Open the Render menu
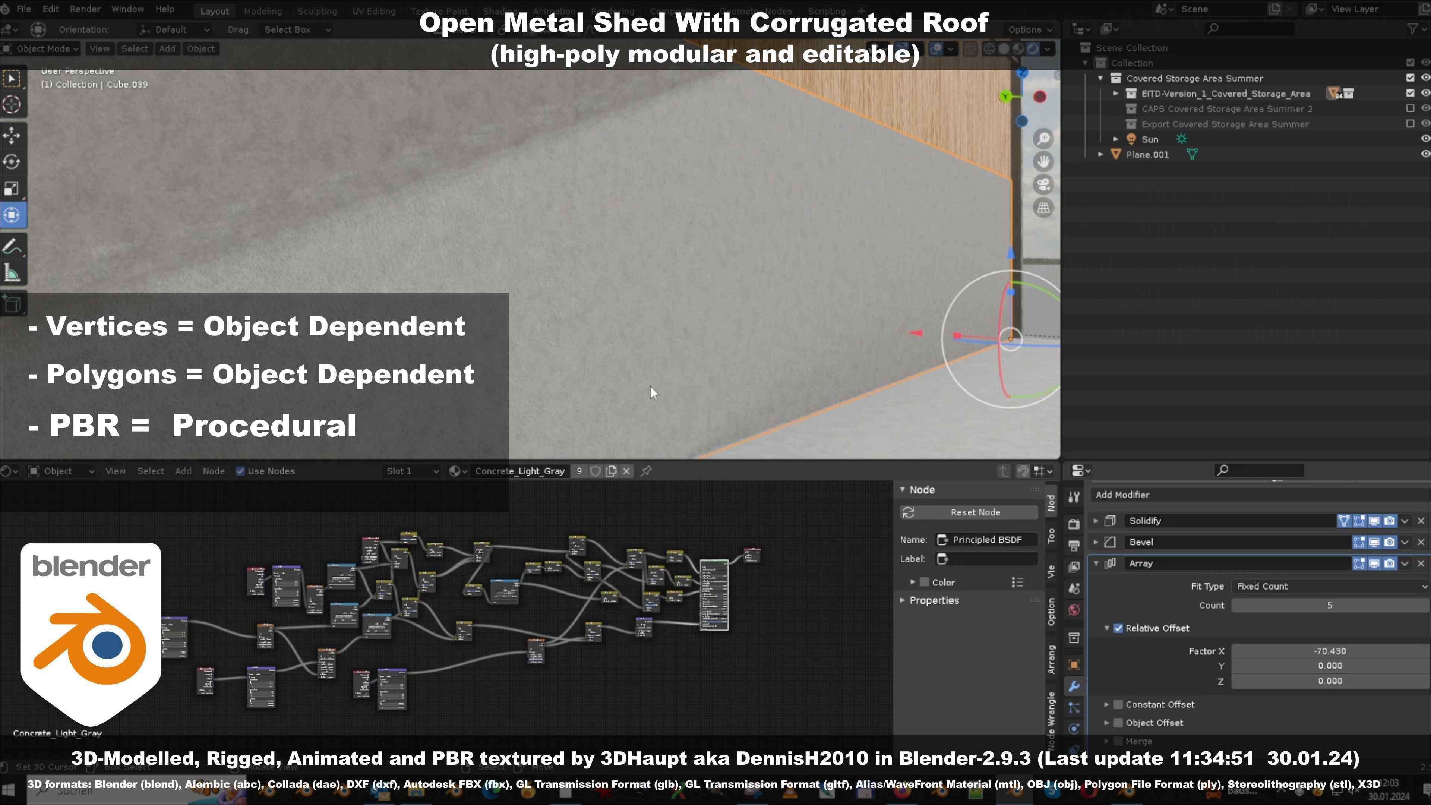The image size is (1431, 805). click(85, 9)
